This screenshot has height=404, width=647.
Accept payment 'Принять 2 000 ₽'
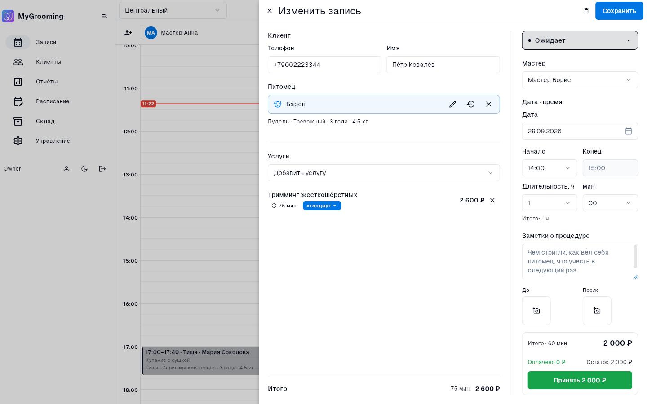point(580,380)
